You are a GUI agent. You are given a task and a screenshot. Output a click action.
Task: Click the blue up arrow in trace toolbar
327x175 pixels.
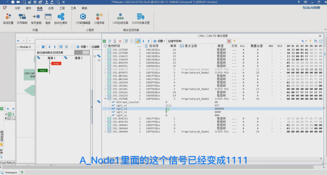[x=148, y=41]
